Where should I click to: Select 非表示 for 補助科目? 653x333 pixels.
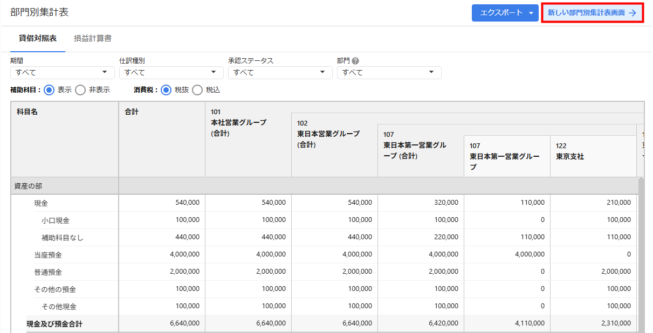coord(81,90)
